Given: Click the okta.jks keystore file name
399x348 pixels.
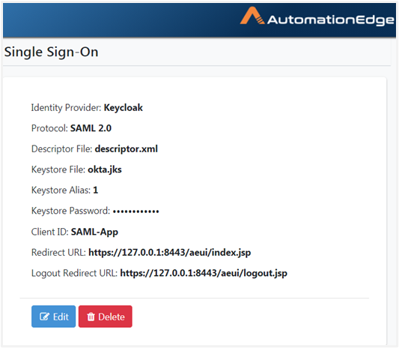Looking at the screenshot, I should point(105,169).
